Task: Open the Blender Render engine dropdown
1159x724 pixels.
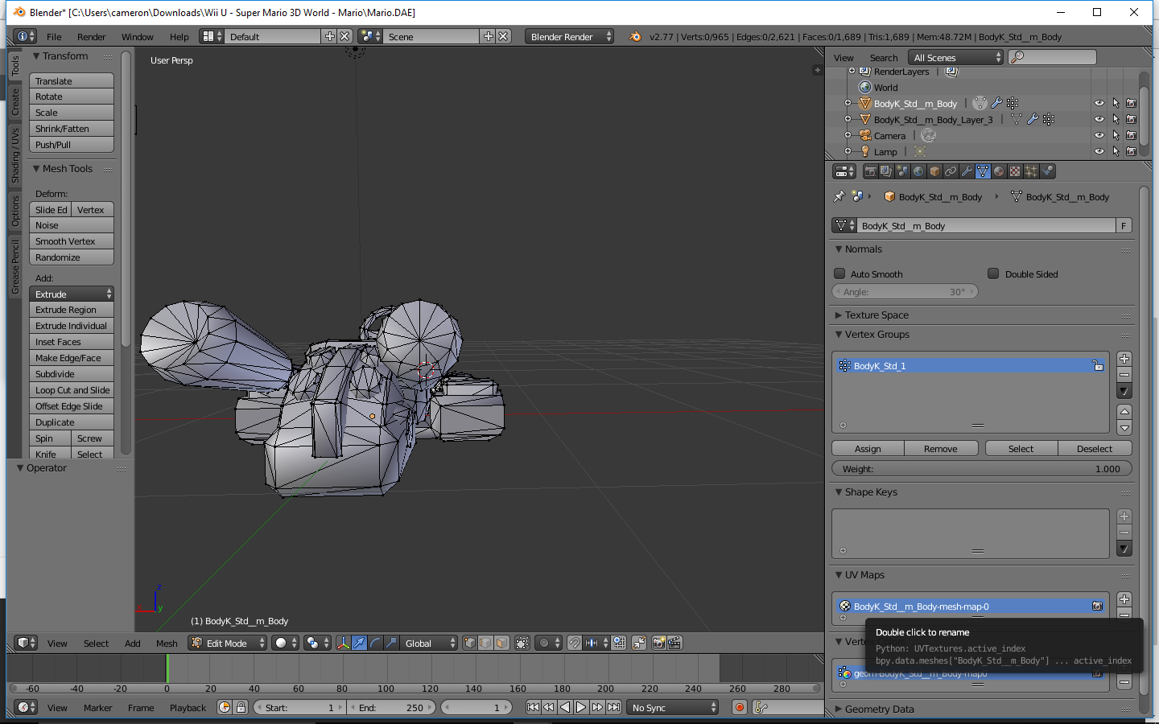Action: [x=569, y=36]
